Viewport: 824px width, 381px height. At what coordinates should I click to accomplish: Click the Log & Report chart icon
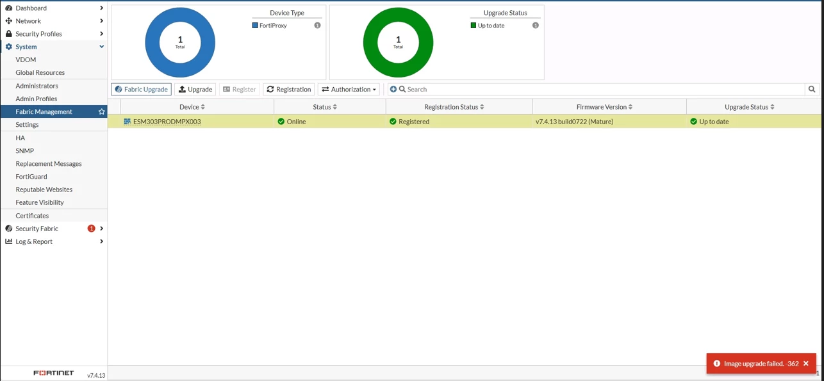pyautogui.click(x=9, y=241)
